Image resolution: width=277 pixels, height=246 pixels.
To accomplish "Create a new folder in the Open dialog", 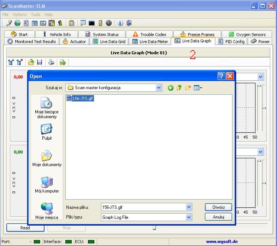I will coord(188,88).
